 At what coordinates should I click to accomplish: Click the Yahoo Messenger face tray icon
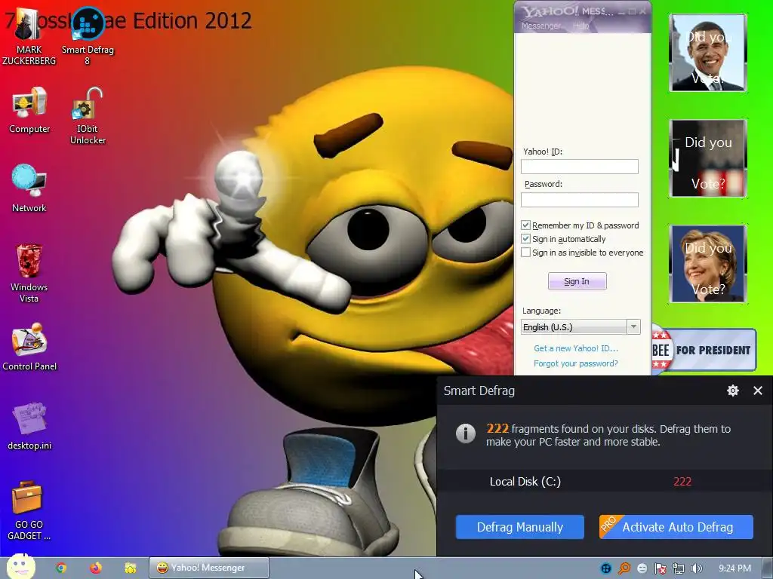(642, 568)
